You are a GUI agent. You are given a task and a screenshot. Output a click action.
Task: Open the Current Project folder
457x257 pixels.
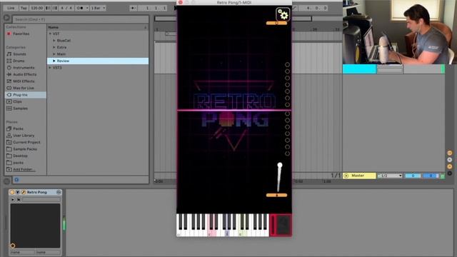tap(26, 142)
